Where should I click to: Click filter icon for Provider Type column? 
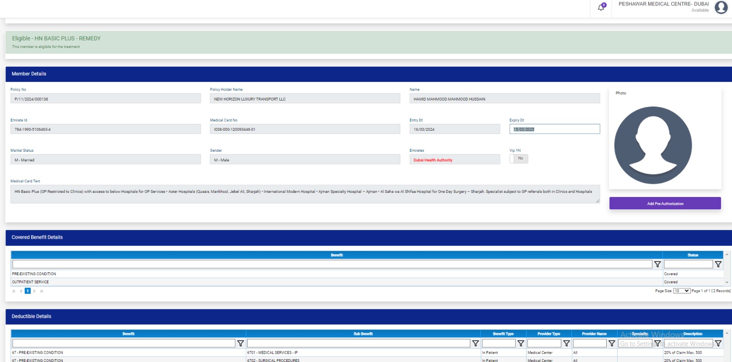coord(566,343)
